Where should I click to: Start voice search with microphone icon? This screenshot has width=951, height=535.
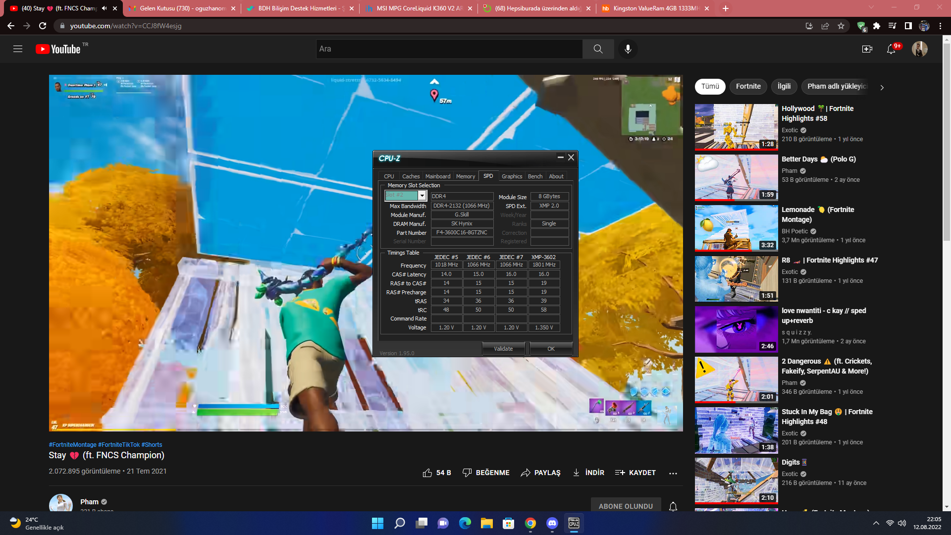[x=628, y=49]
